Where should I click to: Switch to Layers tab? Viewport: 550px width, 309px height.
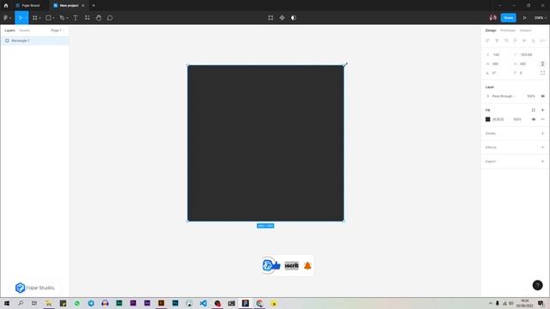(x=9, y=31)
